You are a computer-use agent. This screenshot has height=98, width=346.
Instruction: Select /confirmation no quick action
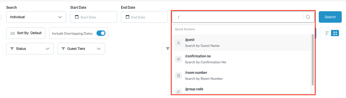click(x=241, y=59)
